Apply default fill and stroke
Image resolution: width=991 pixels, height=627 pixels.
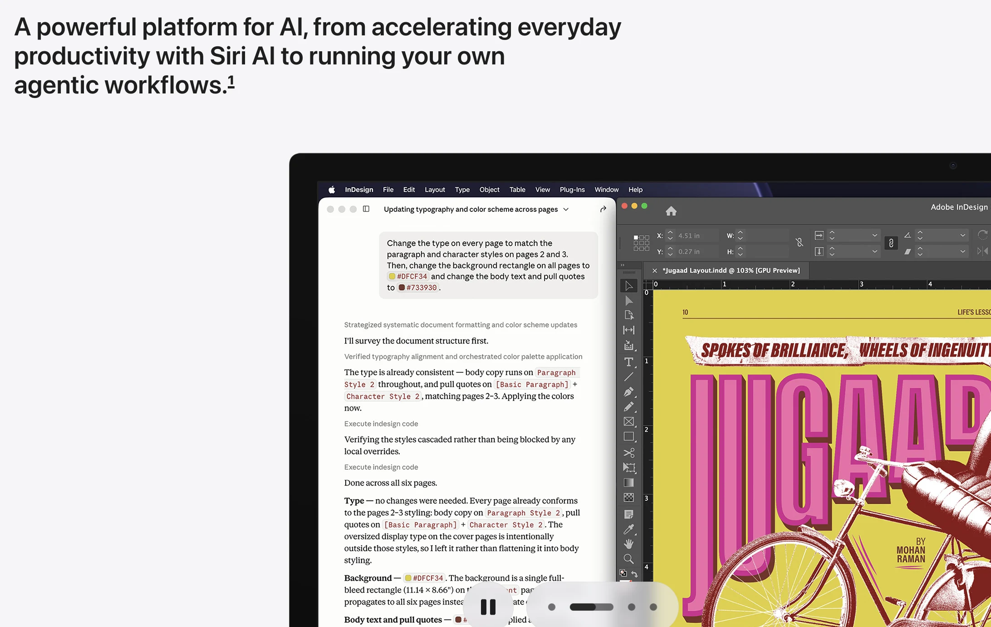click(x=623, y=573)
